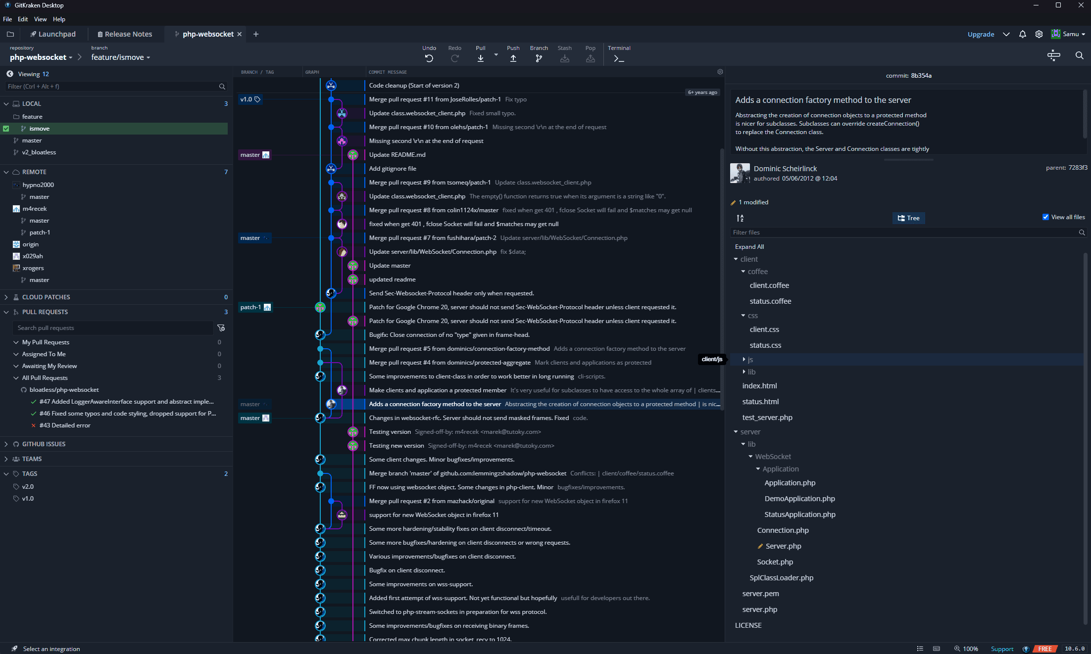Viewport: 1091px width, 654px height.
Task: Click the Support link in status bar
Action: point(1002,649)
